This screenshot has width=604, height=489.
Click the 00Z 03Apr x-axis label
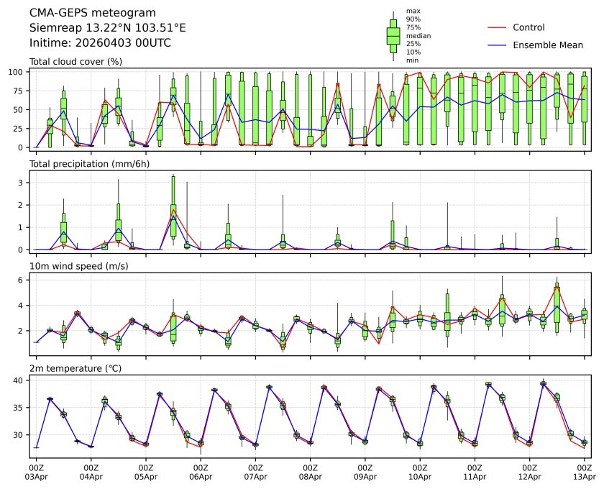[x=36, y=472]
